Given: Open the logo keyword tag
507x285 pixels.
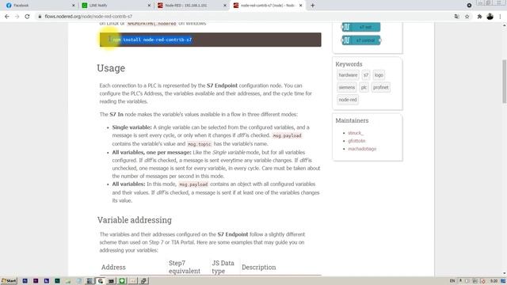Looking at the screenshot, I should point(379,75).
